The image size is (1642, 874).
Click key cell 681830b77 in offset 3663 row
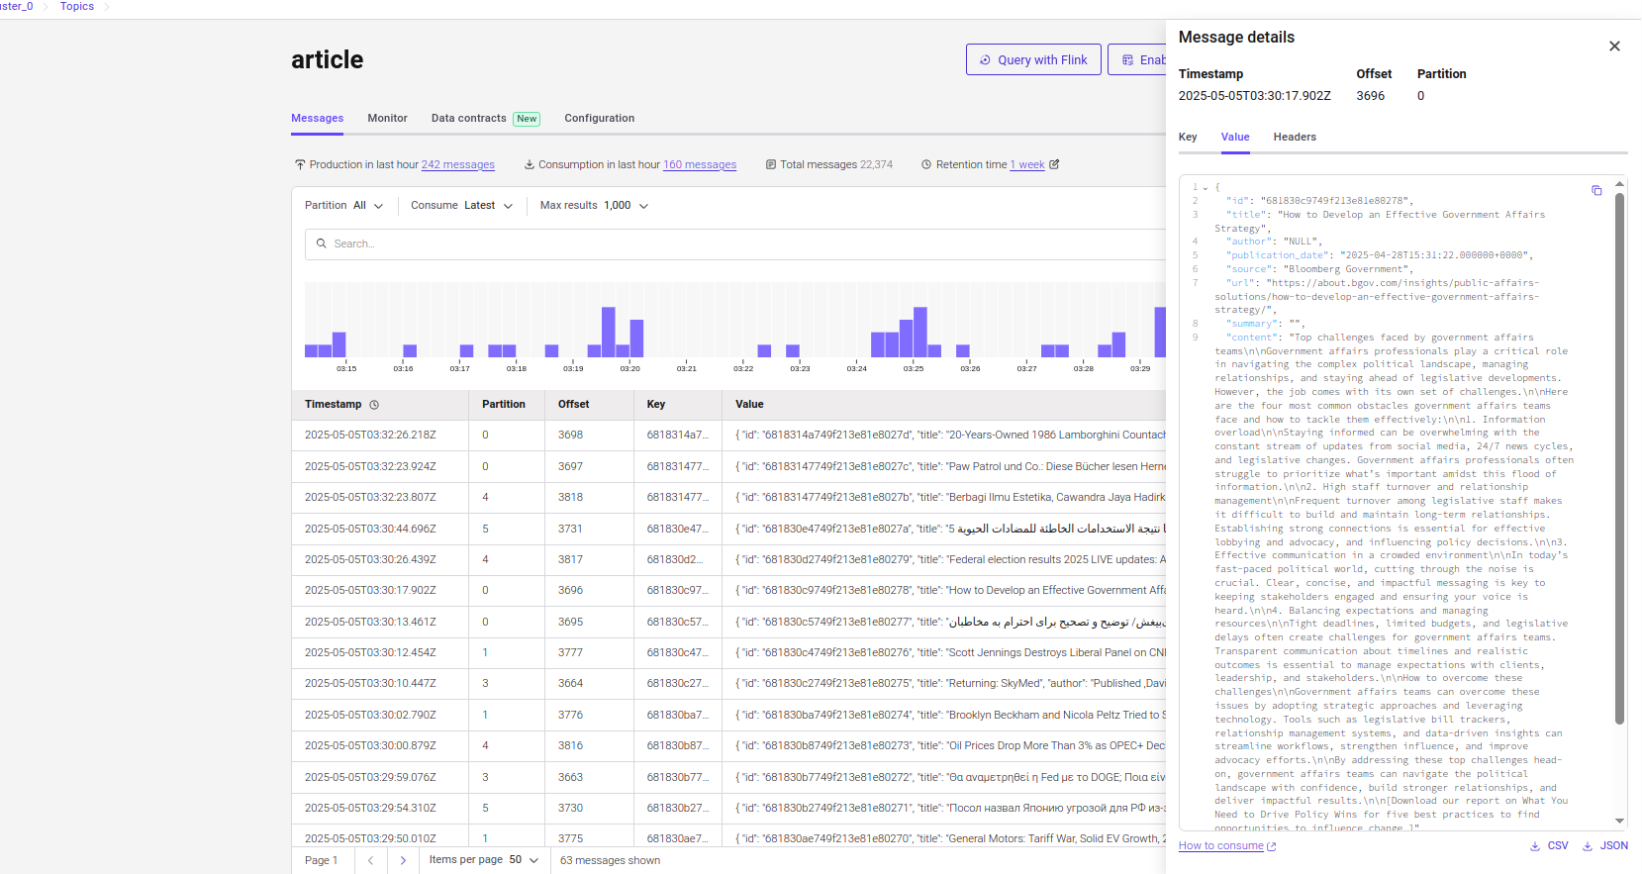click(x=677, y=777)
